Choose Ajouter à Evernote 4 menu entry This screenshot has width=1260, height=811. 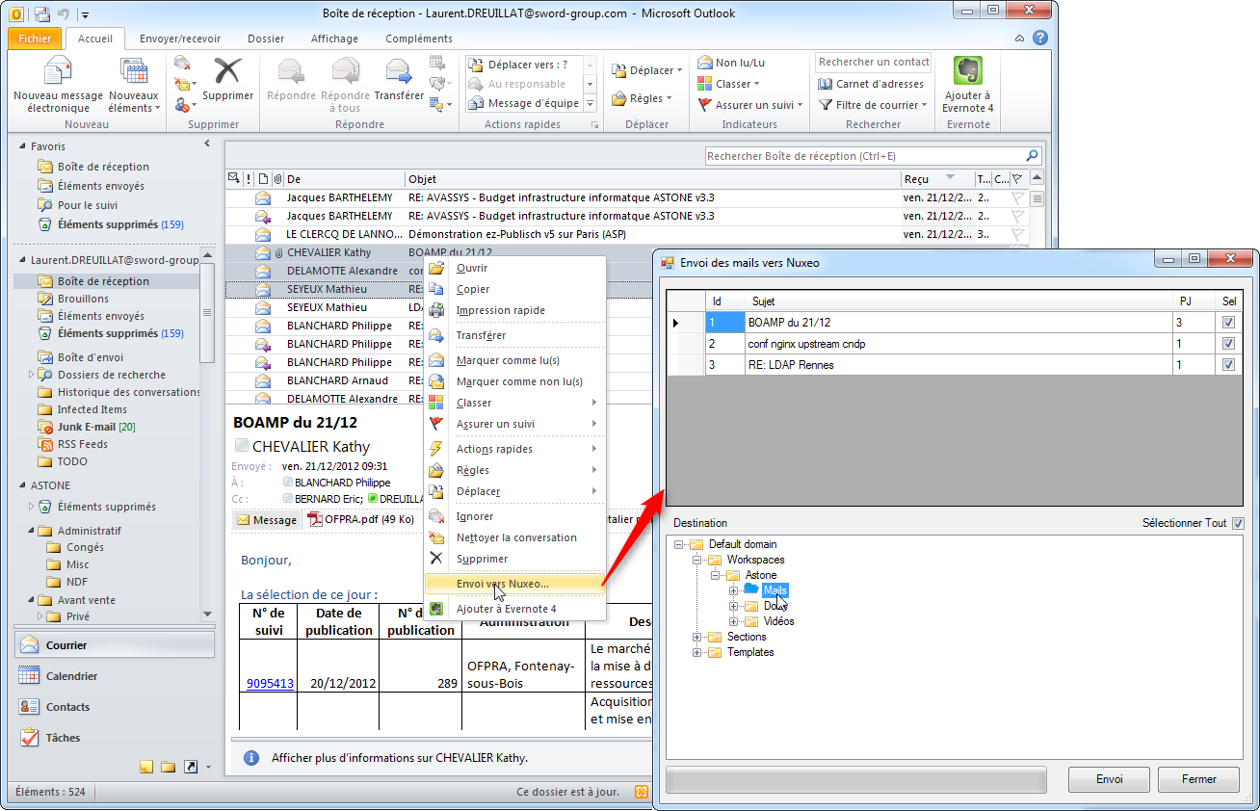click(x=514, y=609)
